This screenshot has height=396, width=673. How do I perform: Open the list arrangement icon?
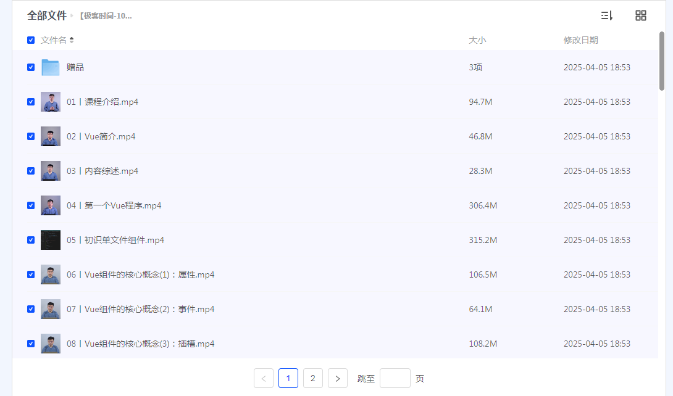[606, 15]
